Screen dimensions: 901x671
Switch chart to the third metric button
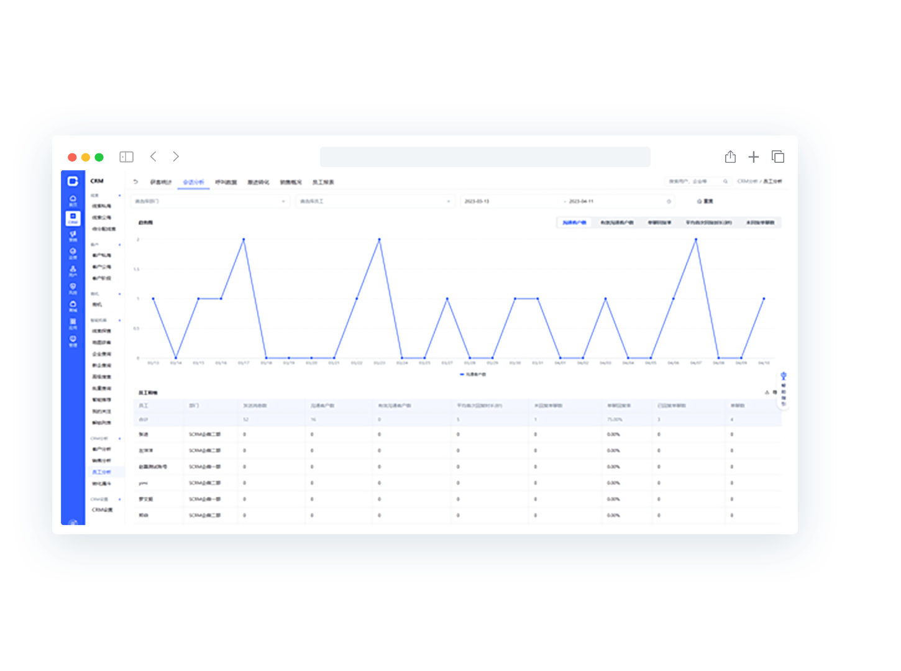click(660, 222)
